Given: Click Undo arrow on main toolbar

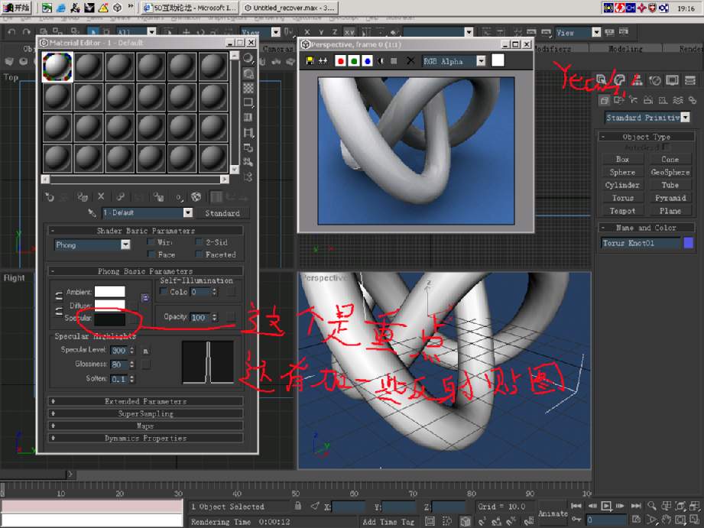Looking at the screenshot, I should coord(11,32).
